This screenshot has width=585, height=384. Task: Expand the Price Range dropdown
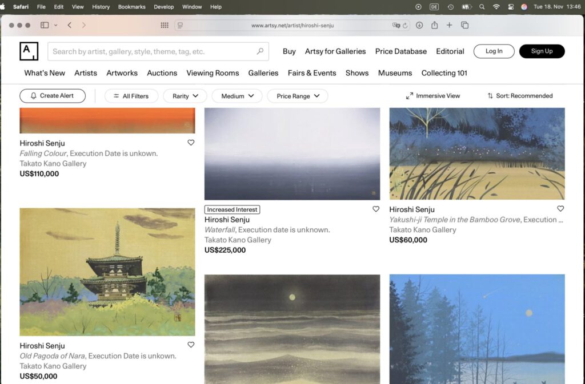[x=297, y=96]
